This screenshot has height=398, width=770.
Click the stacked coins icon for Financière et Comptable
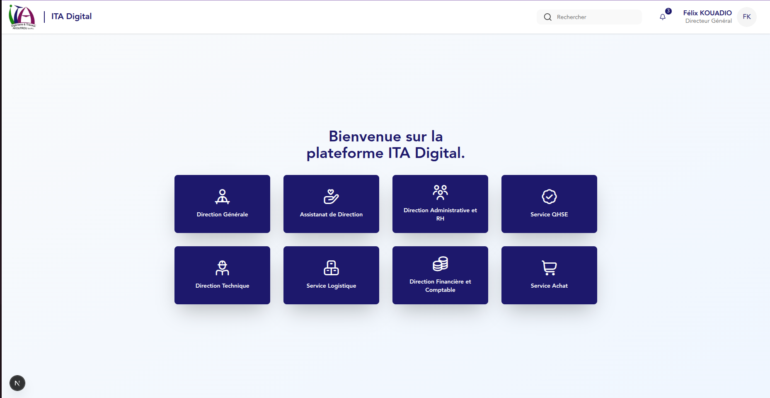click(x=440, y=264)
